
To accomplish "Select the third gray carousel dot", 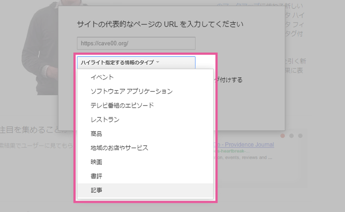I will tap(300, 136).
